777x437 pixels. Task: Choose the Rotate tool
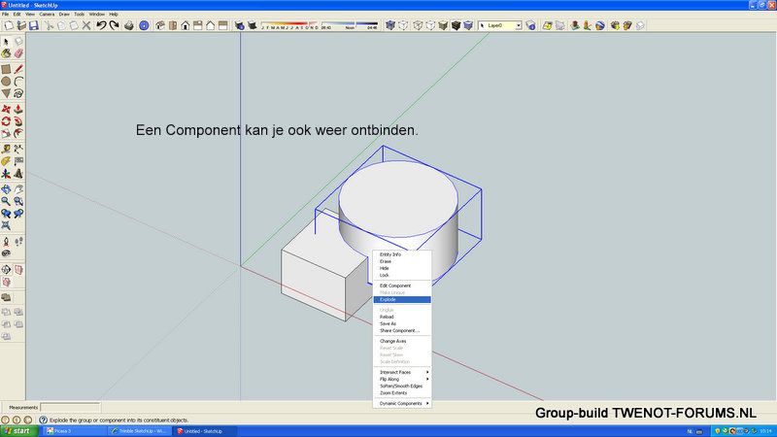[6, 121]
